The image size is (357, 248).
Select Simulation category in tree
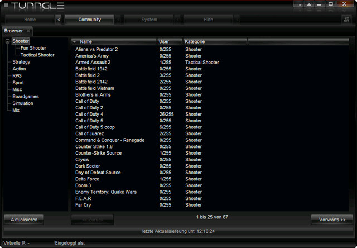[23, 103]
